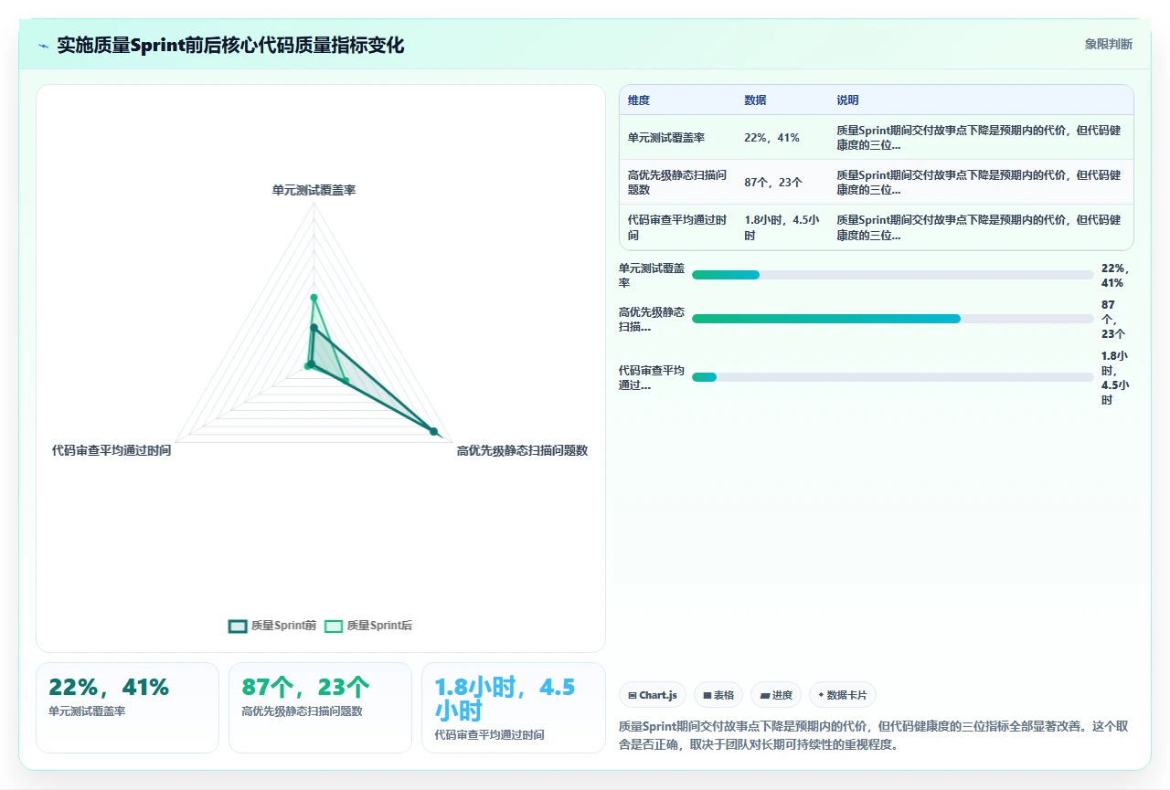Click the page title 实施质量Sprint前后核心代码质量指标变化
The height and width of the screenshot is (790, 1170).
[x=230, y=46]
